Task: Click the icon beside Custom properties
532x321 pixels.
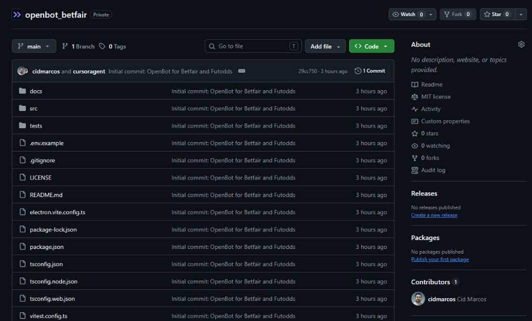Action: (415, 121)
